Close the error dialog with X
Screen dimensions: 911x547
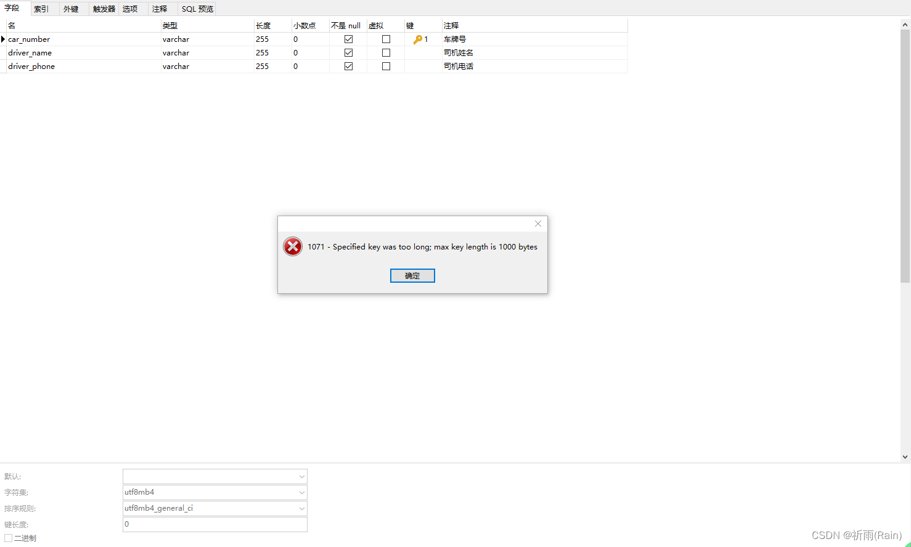pyautogui.click(x=538, y=224)
